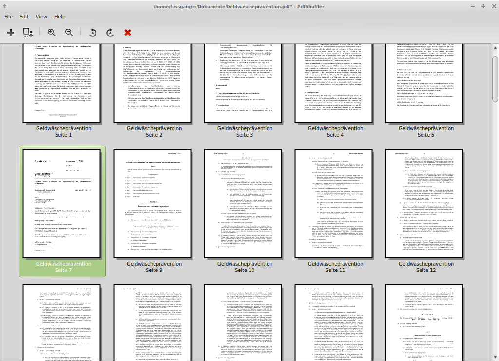Click the highlighted Seite 7 page thumbnail

62,204
